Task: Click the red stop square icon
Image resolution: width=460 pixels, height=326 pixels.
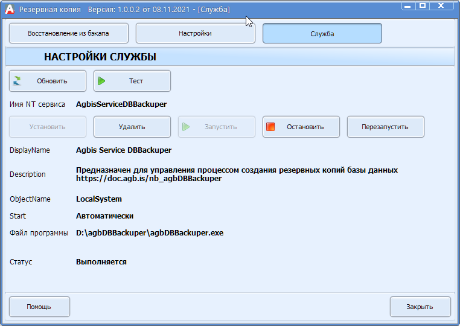Action: pos(270,127)
